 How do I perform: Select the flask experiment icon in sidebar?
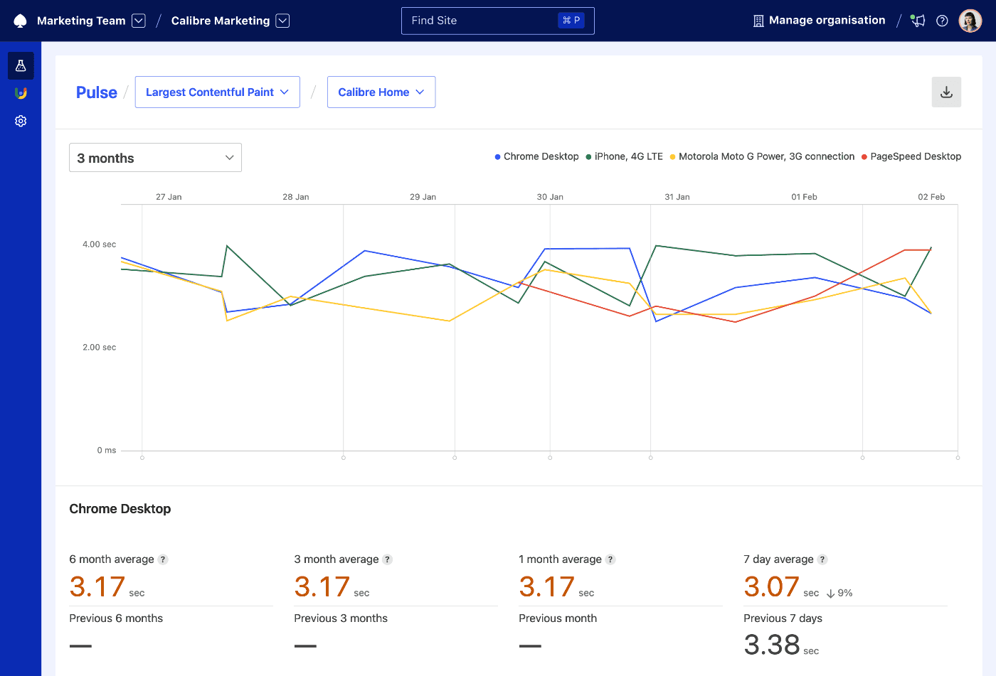[x=21, y=65]
